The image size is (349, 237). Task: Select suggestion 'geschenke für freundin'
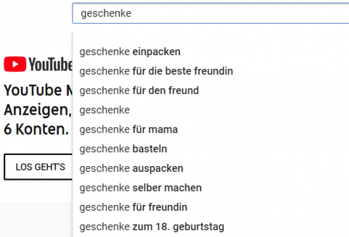click(210, 207)
